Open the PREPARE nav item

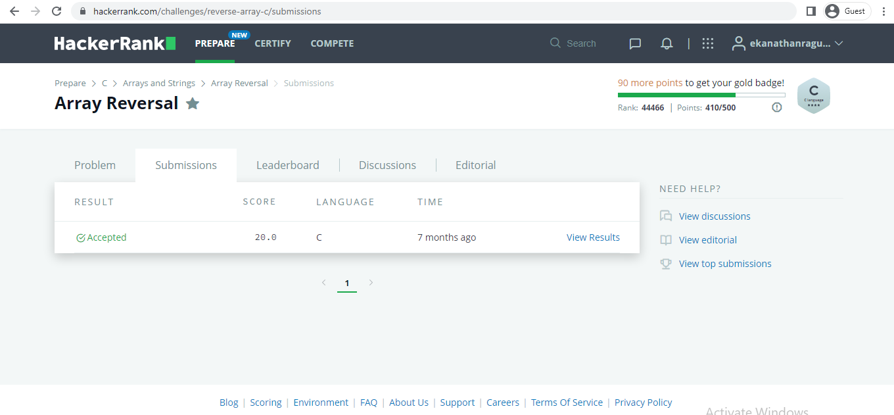pos(215,43)
